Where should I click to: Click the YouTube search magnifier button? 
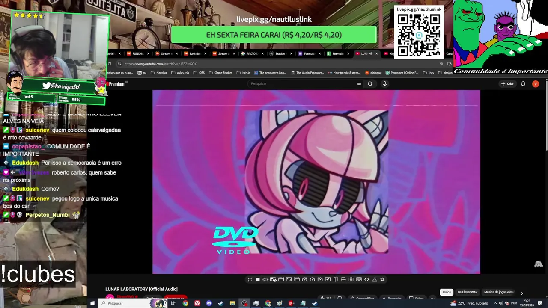pos(370,84)
